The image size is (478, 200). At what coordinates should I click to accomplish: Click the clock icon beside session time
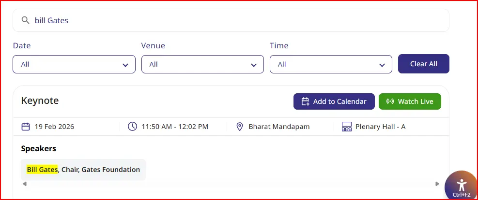(132, 127)
